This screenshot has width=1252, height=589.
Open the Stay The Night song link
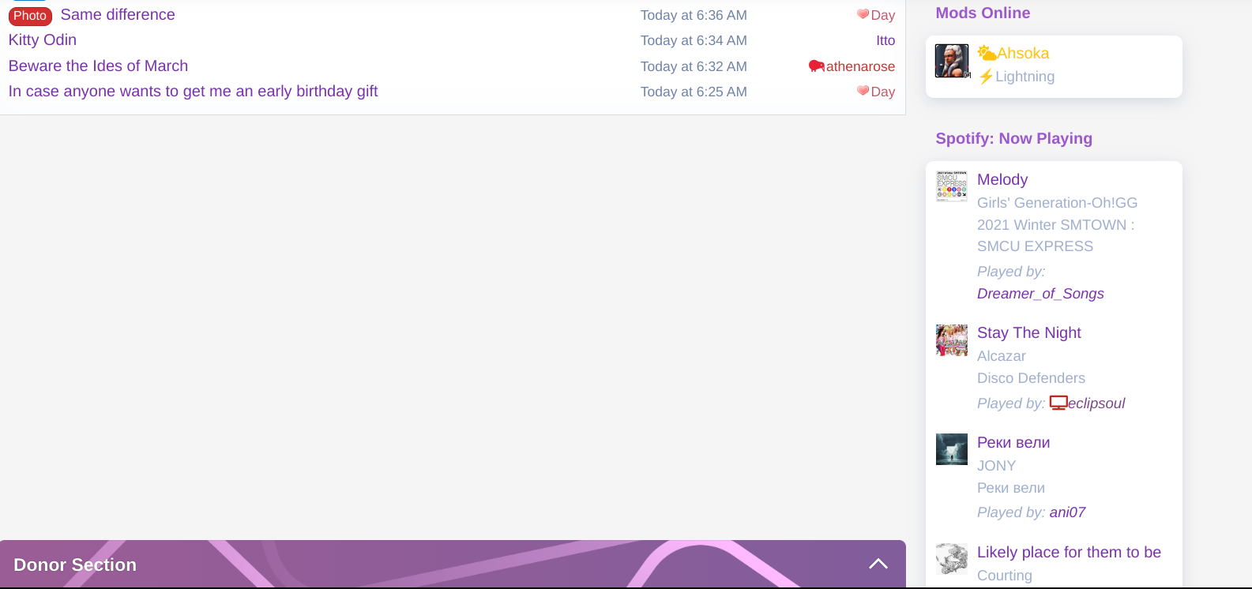(x=1028, y=332)
